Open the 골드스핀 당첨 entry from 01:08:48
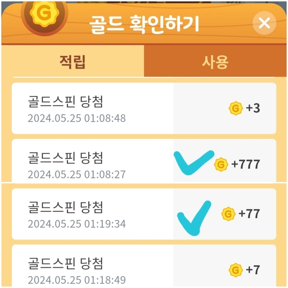Image resolution: width=288 pixels, height=288 pixels. point(65,102)
